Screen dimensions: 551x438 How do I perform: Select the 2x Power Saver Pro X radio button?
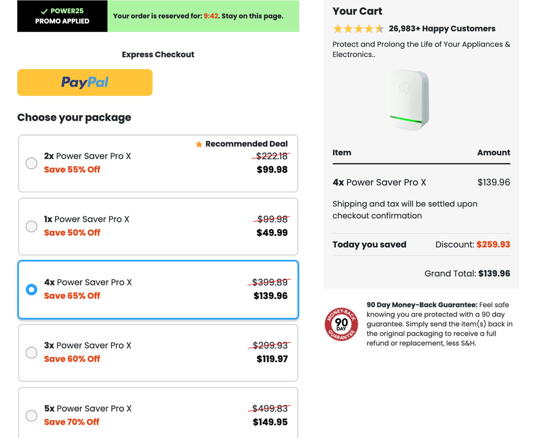32,163
